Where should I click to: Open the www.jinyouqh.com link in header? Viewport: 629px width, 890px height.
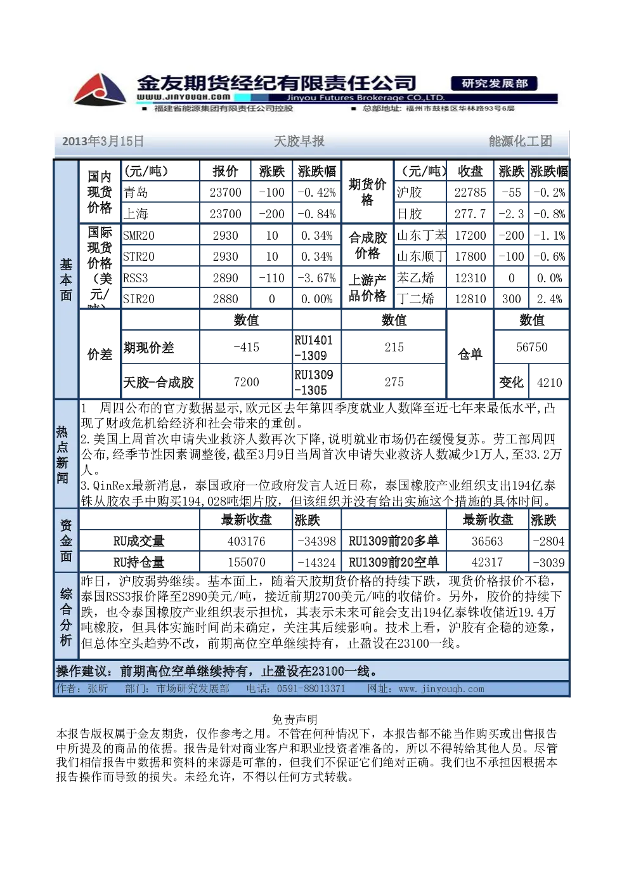click(183, 97)
